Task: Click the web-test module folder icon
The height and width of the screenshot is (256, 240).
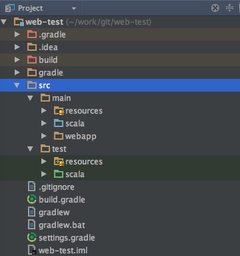Action: click(19, 22)
